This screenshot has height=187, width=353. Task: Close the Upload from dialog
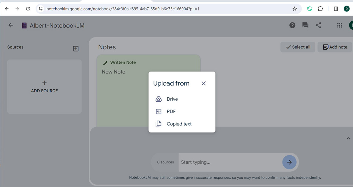pyautogui.click(x=204, y=83)
